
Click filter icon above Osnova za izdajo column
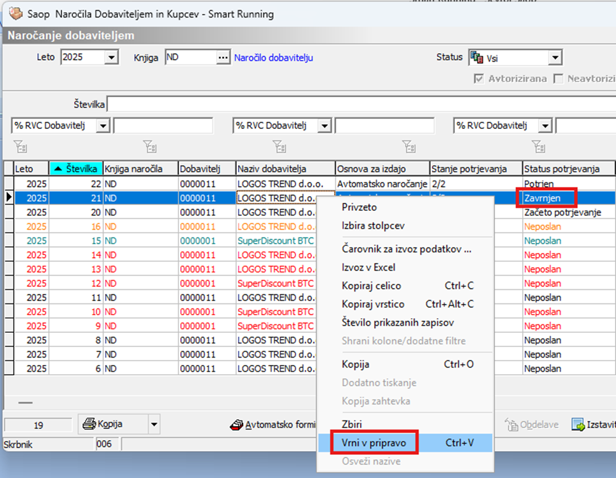click(x=409, y=147)
